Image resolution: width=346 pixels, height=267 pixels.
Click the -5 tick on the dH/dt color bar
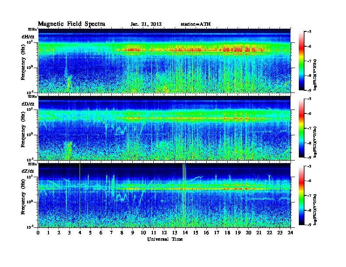point(309,32)
